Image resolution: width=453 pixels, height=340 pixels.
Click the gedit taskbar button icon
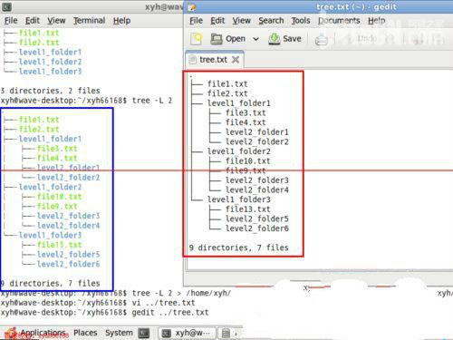tap(226, 333)
